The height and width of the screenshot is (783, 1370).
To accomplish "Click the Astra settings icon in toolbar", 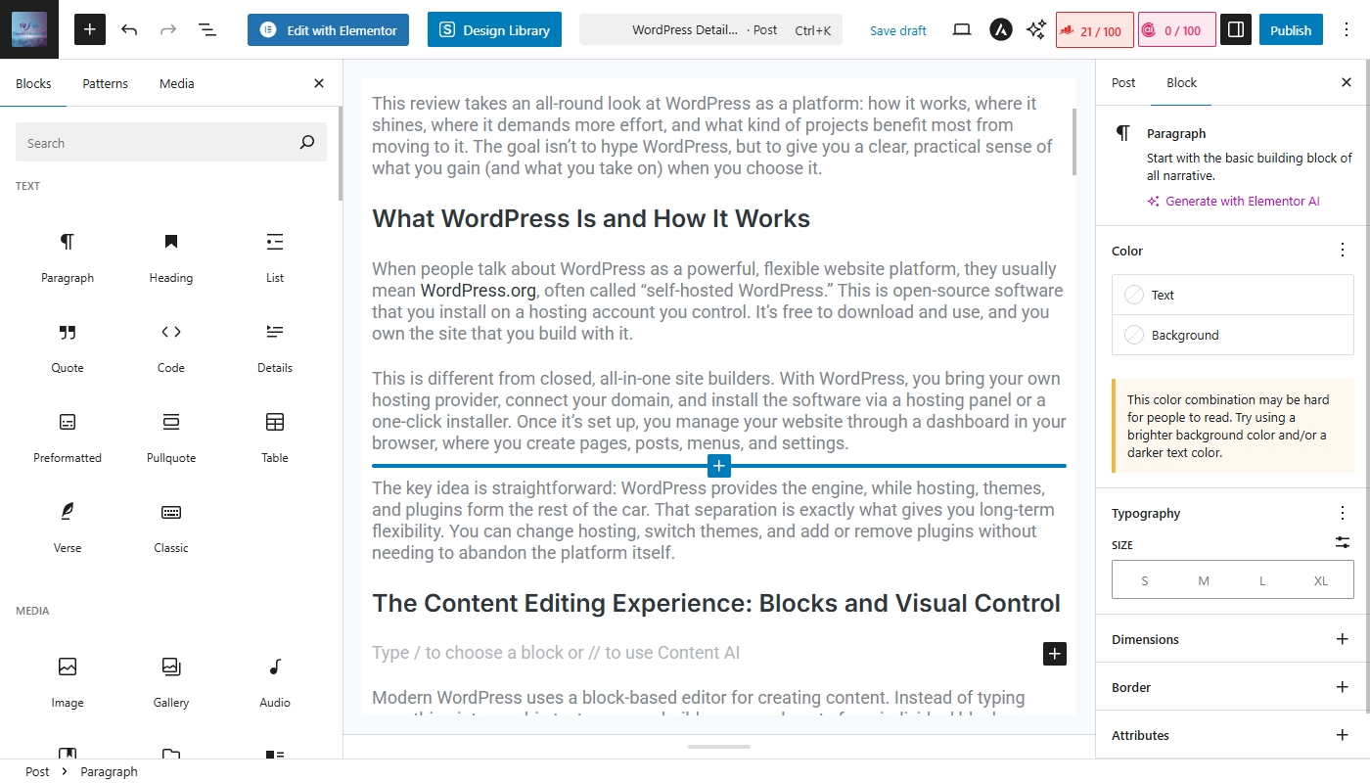I will [x=1000, y=29].
